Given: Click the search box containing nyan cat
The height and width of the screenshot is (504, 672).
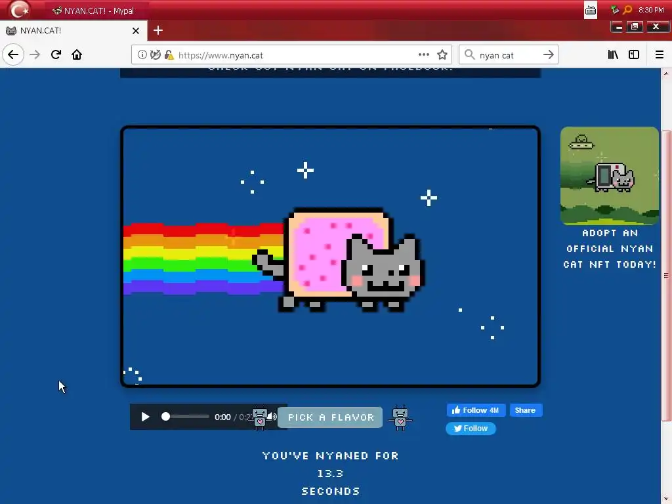Looking at the screenshot, I should click(509, 55).
